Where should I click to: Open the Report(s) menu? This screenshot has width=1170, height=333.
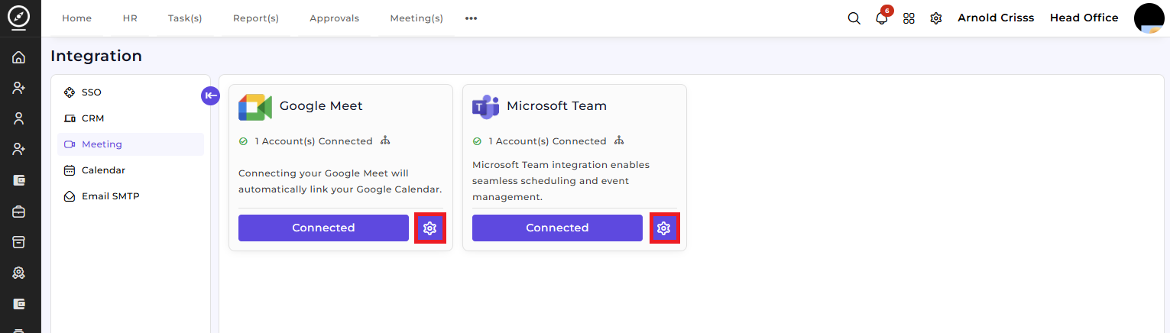[x=256, y=18]
